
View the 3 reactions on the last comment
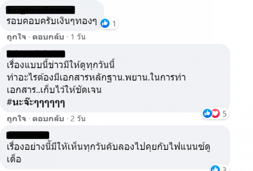point(224,168)
